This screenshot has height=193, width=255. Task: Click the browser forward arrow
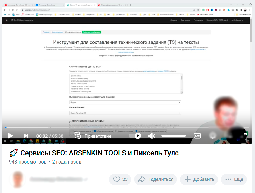(x=9, y=10)
